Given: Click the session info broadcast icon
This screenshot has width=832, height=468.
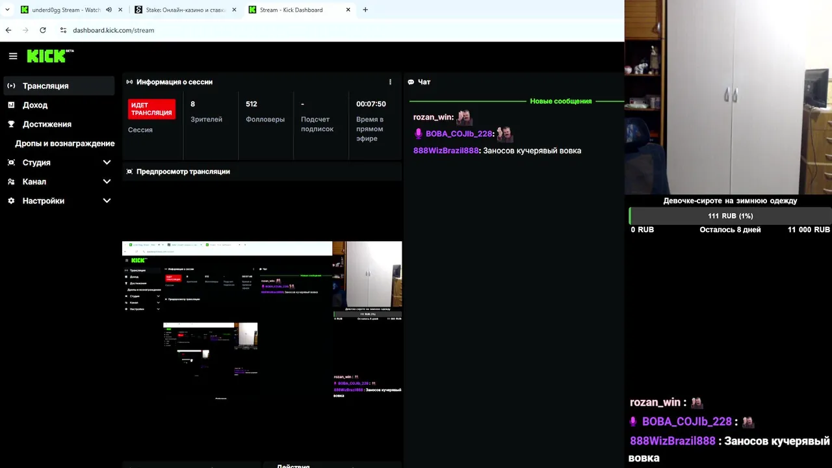Looking at the screenshot, I should click(x=129, y=82).
